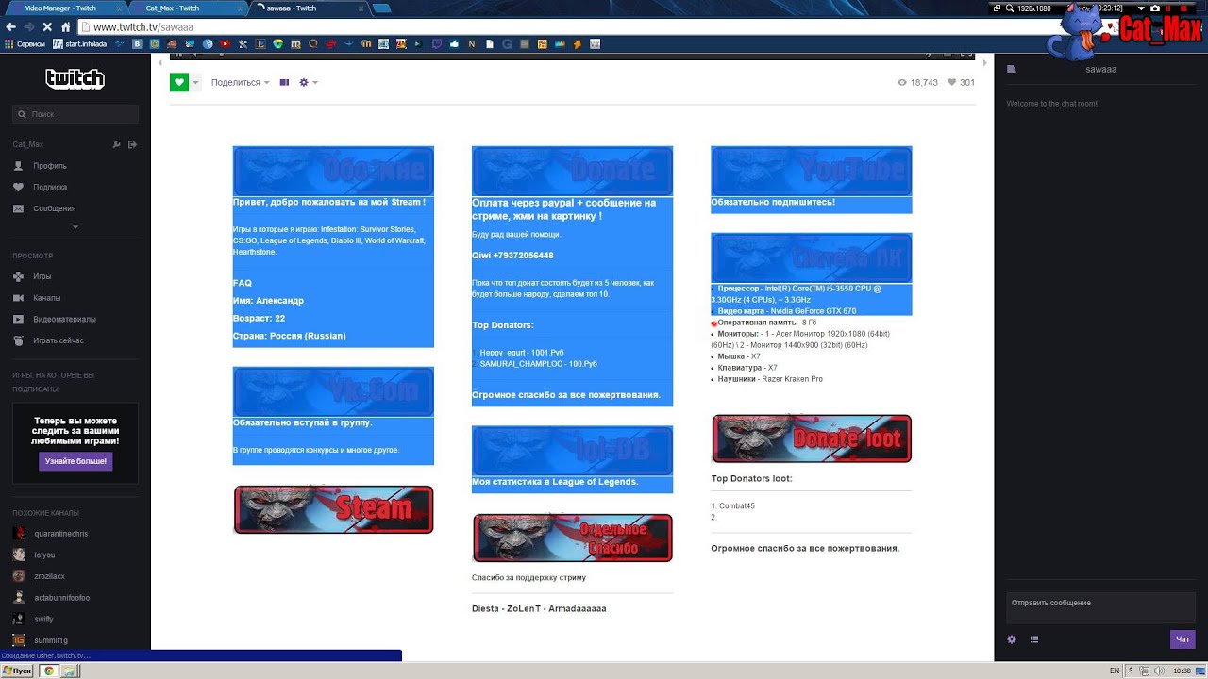The width and height of the screenshot is (1208, 679).
Task: Open the follow options dropdown next to heart
Action: [196, 83]
